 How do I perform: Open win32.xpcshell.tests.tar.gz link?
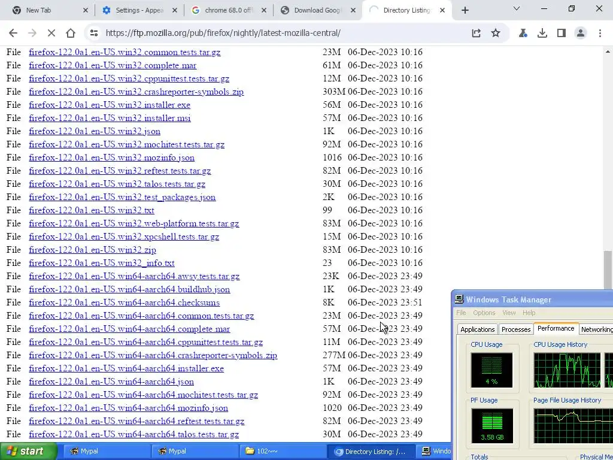[124, 237]
